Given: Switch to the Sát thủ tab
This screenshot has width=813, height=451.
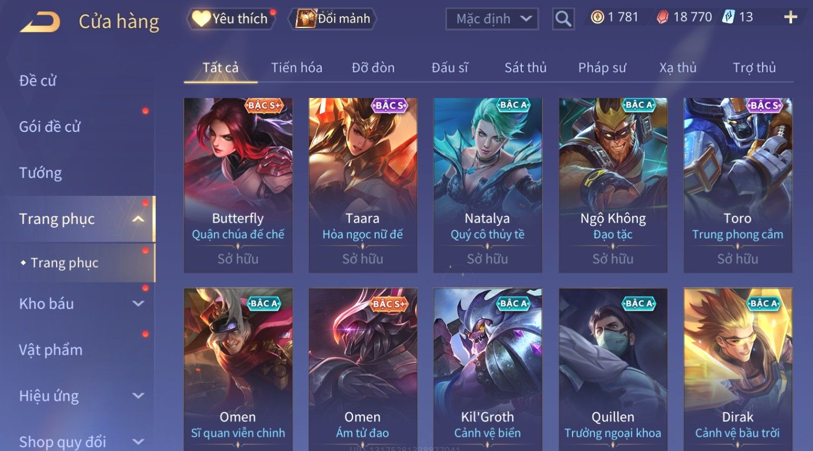Looking at the screenshot, I should [525, 68].
